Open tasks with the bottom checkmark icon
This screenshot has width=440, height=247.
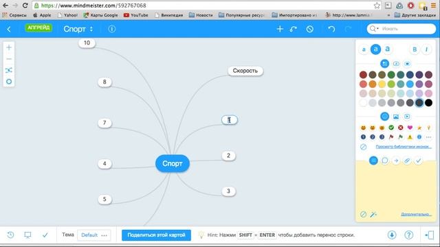point(45,235)
